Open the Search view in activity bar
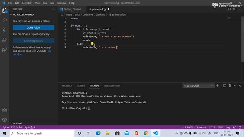The image size is (244, 137). click(x=5, y=20)
